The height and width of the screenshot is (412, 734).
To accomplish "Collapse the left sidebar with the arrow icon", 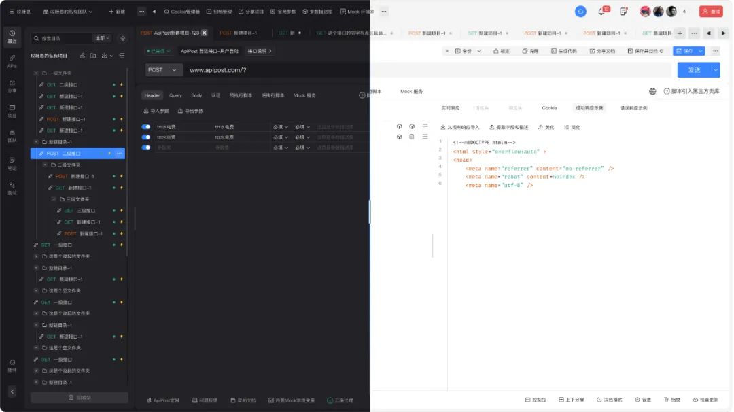I will pyautogui.click(x=12, y=392).
